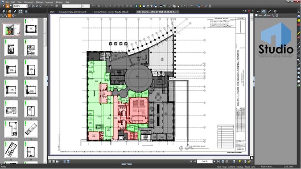Open the Document menu
The width and height of the screenshot is (301, 169).
pos(29,2)
